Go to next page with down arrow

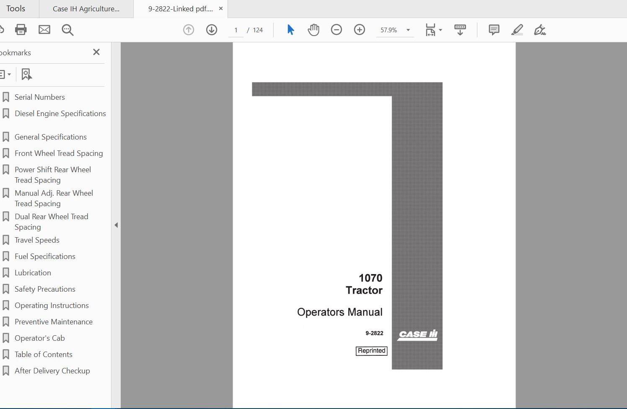click(212, 30)
